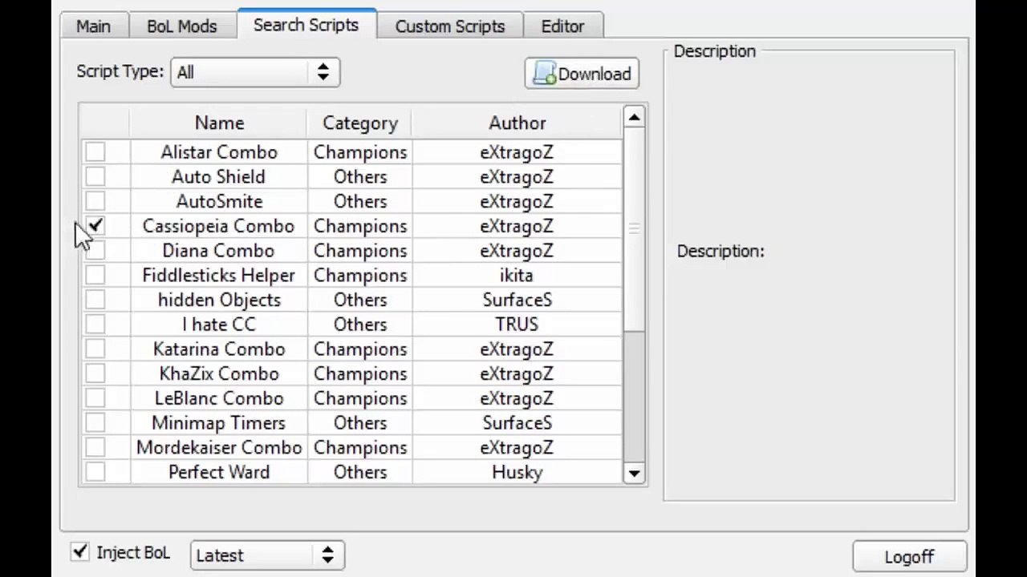The image size is (1027, 577).
Task: Uncheck the Cassiopeia Combo checkbox
Action: coord(95,226)
